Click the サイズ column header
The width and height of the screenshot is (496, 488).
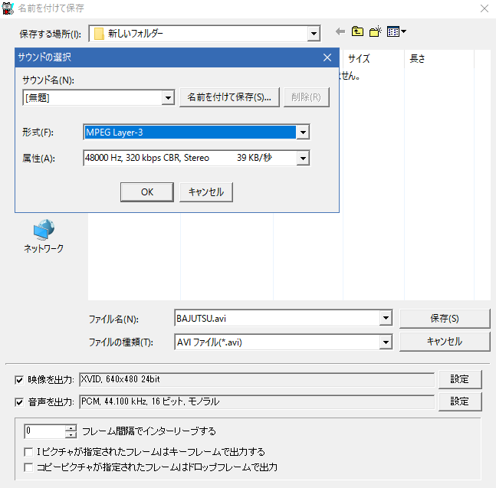point(359,58)
